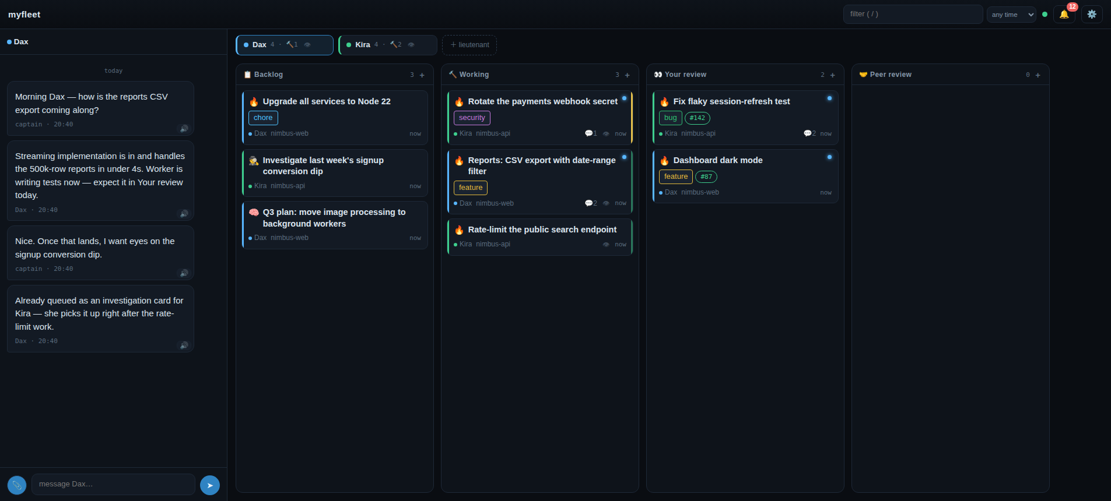The image size is (1111, 501).
Task: Click 'nimbus-web' on the Q3 plan card
Action: point(289,238)
